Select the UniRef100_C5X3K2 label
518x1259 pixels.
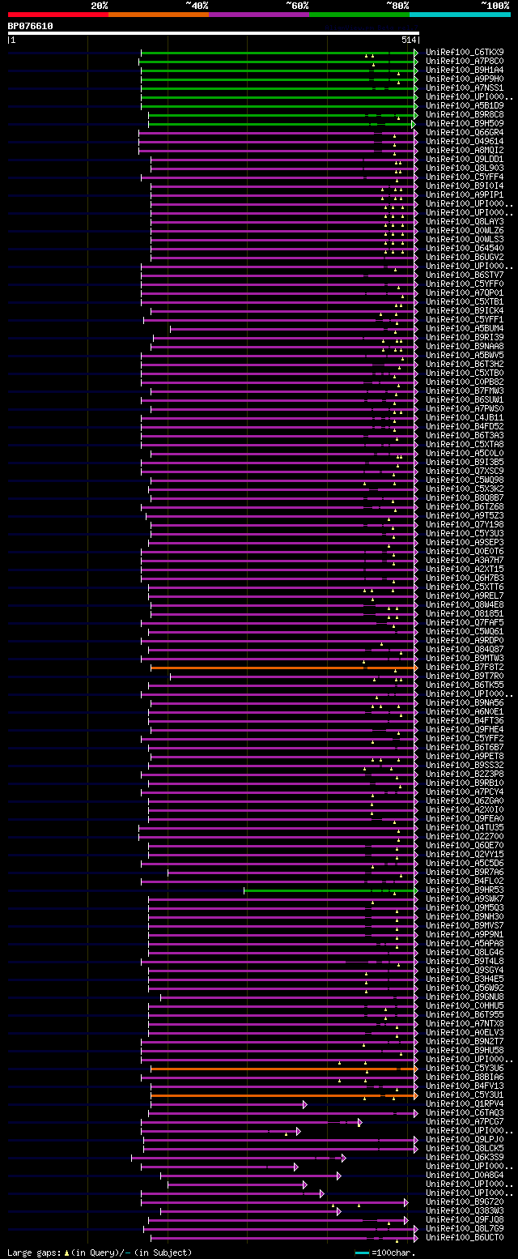[465, 489]
